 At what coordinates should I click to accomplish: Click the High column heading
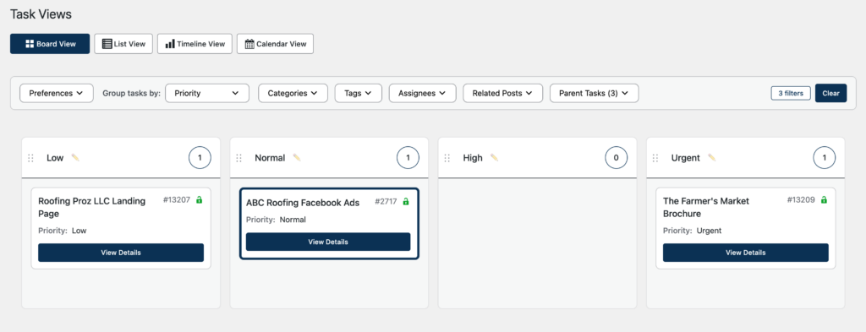[473, 158]
